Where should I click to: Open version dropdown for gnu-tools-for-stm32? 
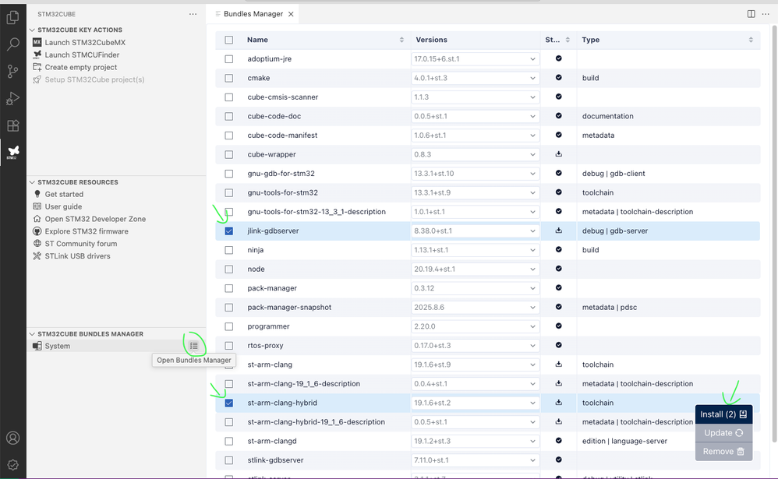click(x=475, y=192)
